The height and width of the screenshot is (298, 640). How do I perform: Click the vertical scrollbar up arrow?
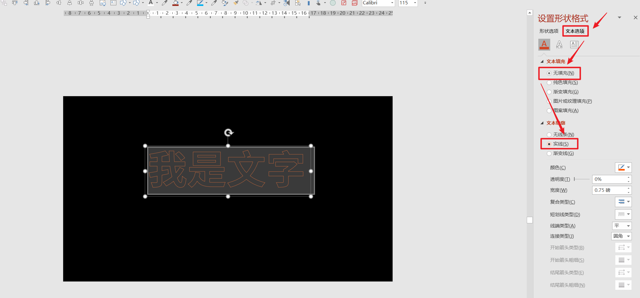point(530,13)
